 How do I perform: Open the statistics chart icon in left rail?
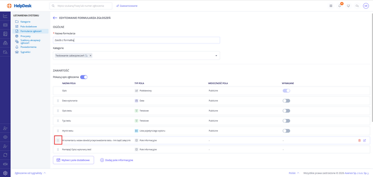(5, 16)
